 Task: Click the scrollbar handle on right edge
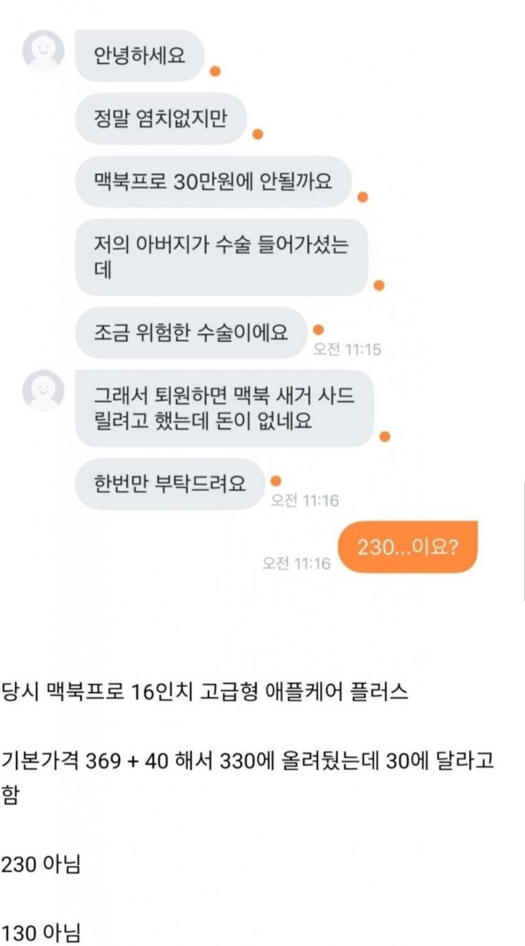coord(524,541)
